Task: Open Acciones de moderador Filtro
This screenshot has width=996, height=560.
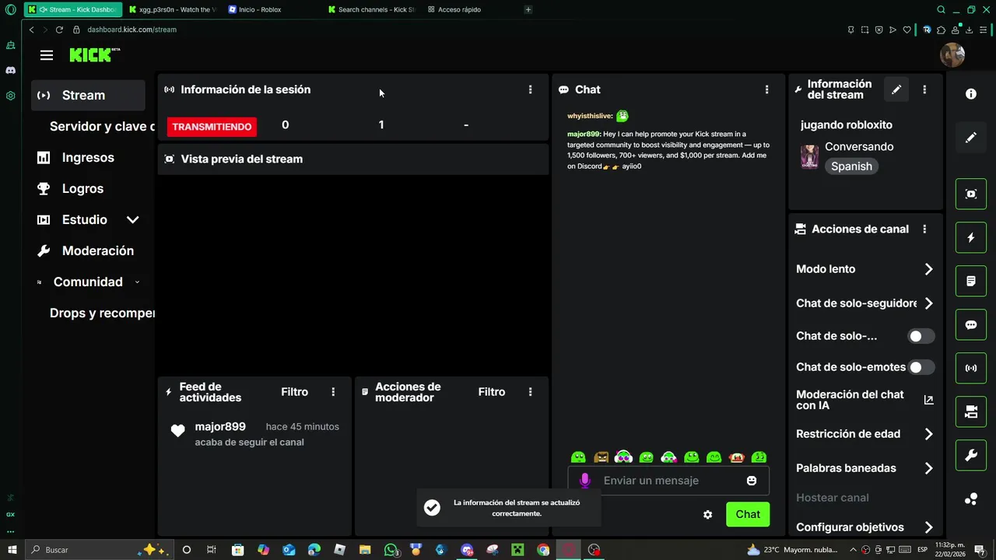Action: pyautogui.click(x=491, y=392)
